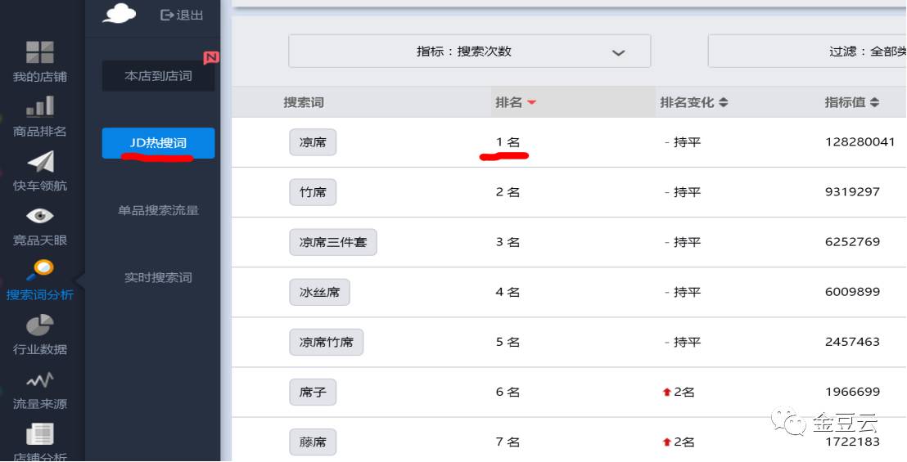Sort by 指标值 column header
This screenshot has height=462, width=907.
click(851, 103)
